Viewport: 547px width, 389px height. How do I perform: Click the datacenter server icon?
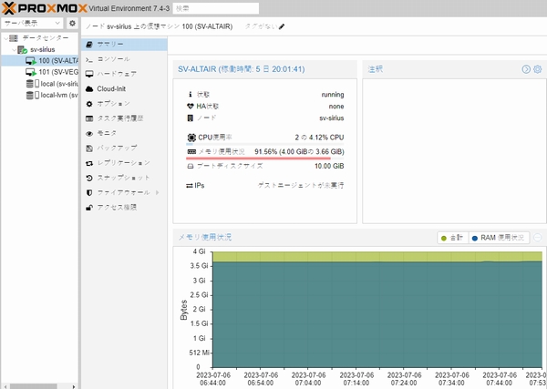click(14, 38)
